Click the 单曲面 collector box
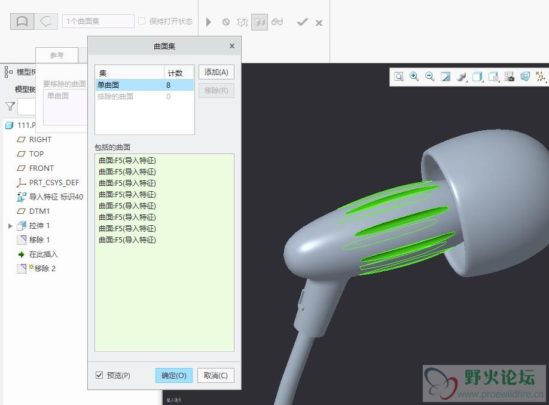Screen dimensions: 549x405 [65, 107]
